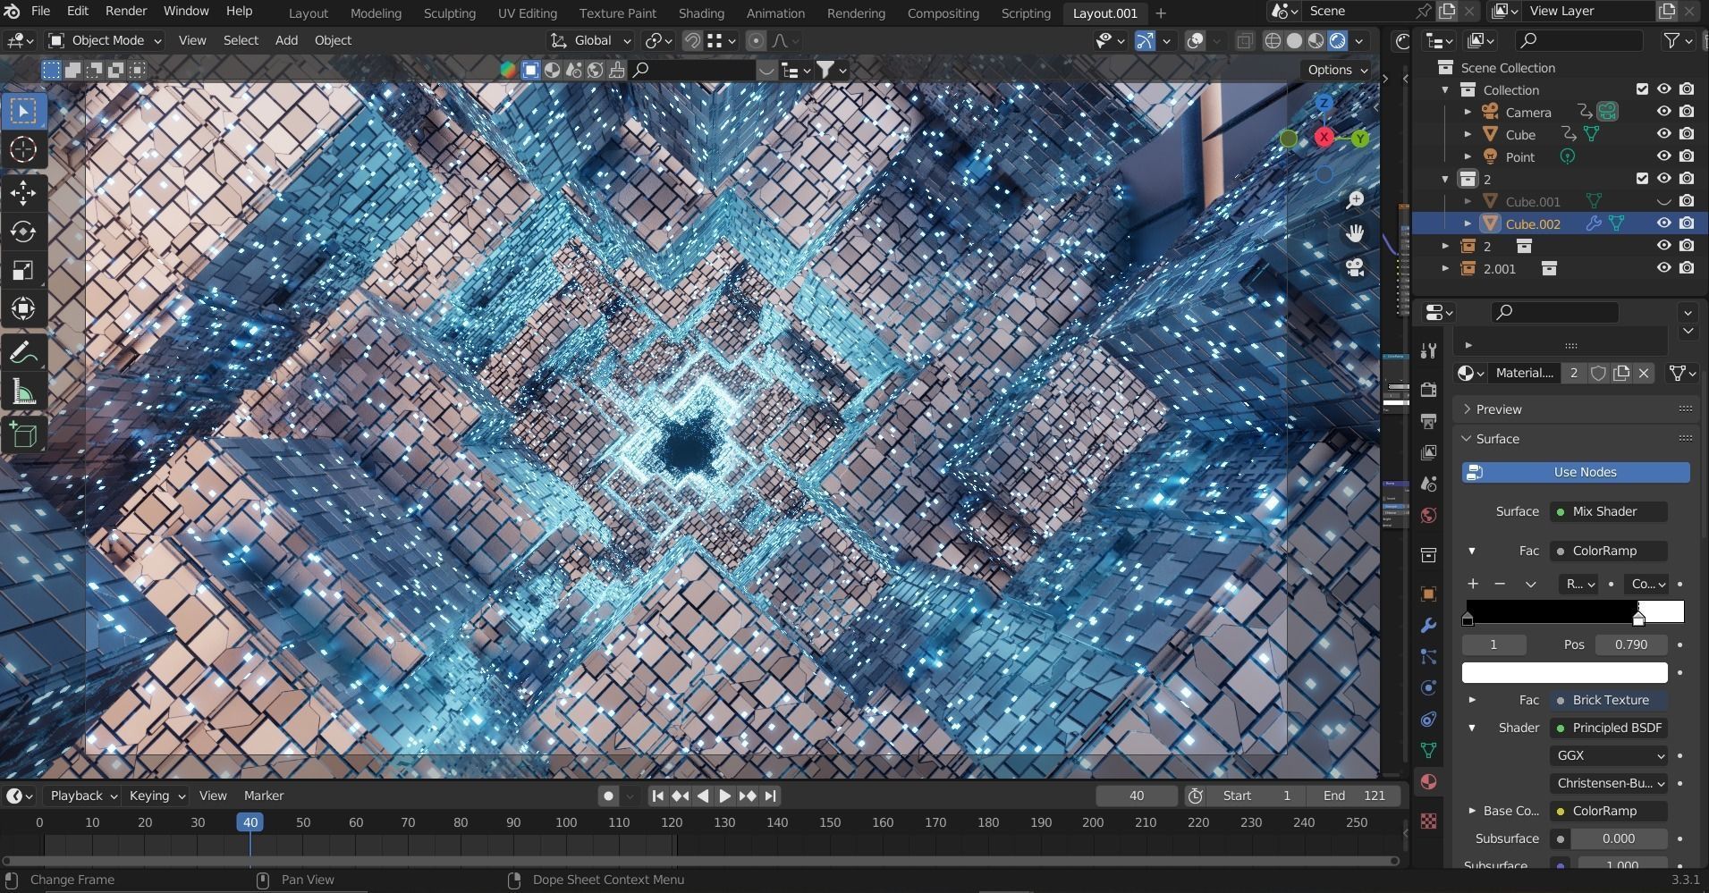Open the Render properties tab
This screenshot has height=893, width=1709.
(x=1428, y=390)
